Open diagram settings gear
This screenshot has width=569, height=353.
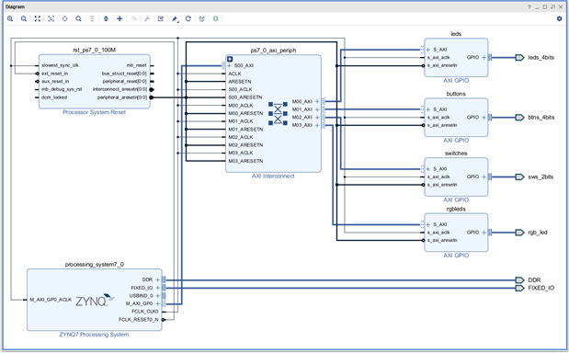click(x=559, y=19)
